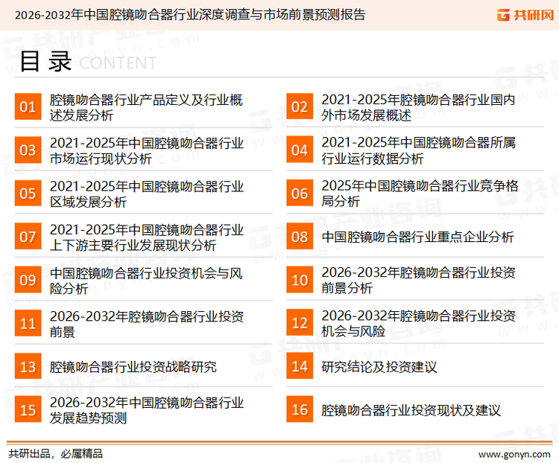Select chapter 2021-2025年腔镜吻合器行业国内外市场发展概述
This screenshot has width=559, height=463.
click(x=418, y=107)
